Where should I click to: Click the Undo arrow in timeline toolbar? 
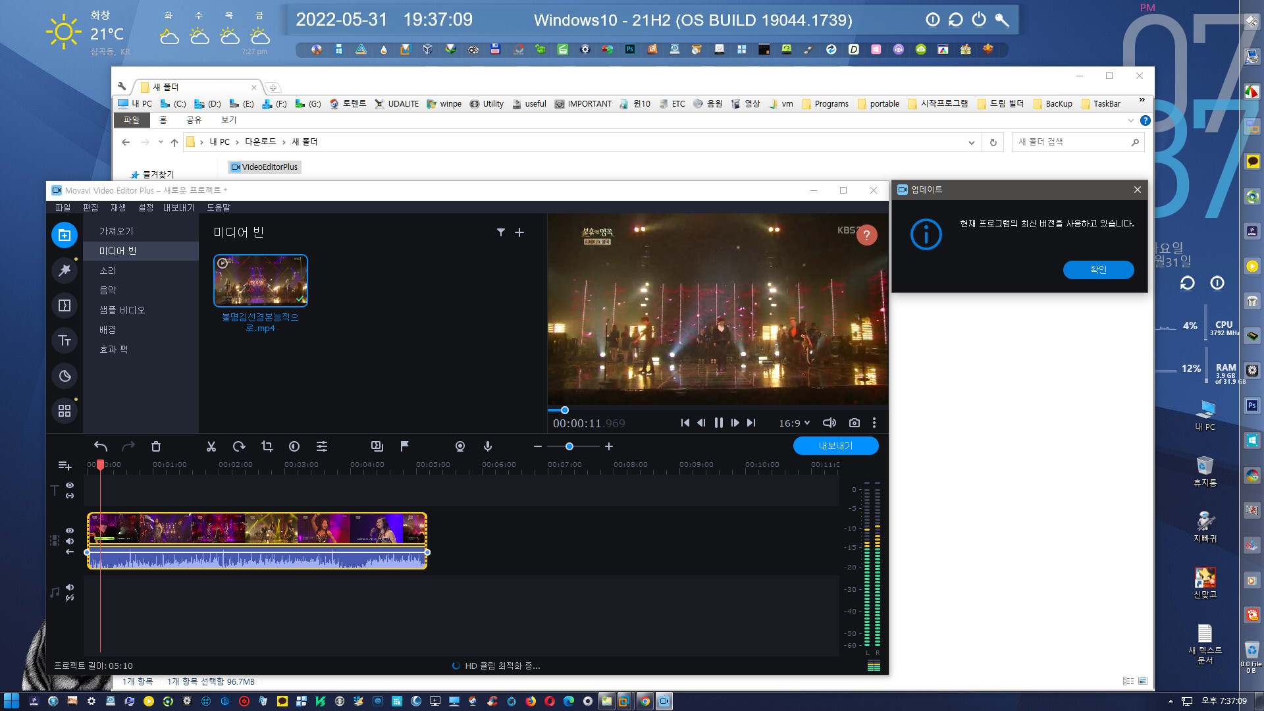(101, 446)
